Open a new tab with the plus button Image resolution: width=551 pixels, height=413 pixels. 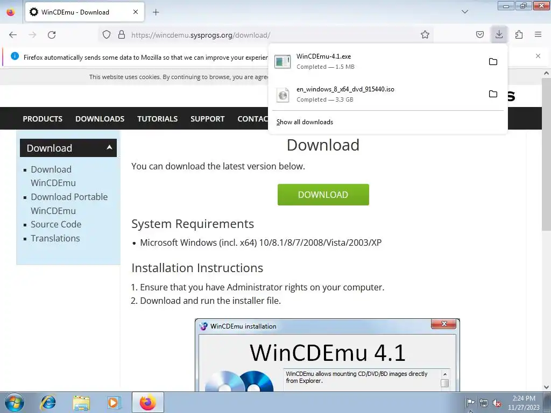[156, 12]
